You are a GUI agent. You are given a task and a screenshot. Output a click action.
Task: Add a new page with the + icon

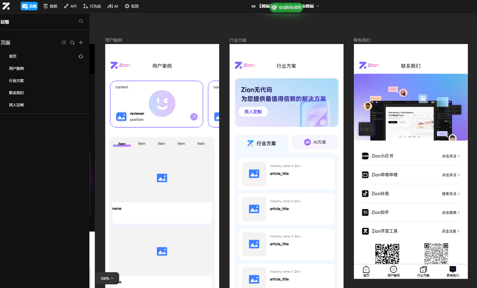click(81, 42)
